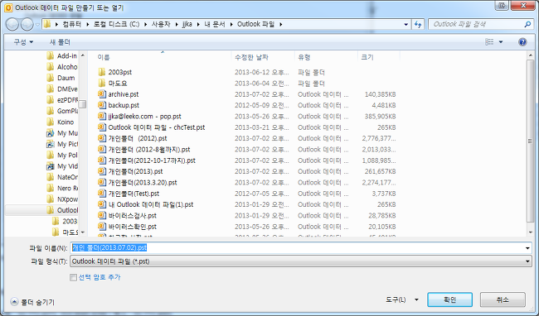Click the file list vertical scrollbar thumb

click(x=530, y=141)
